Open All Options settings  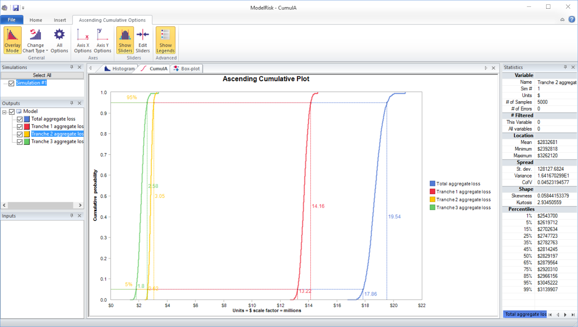pyautogui.click(x=59, y=40)
